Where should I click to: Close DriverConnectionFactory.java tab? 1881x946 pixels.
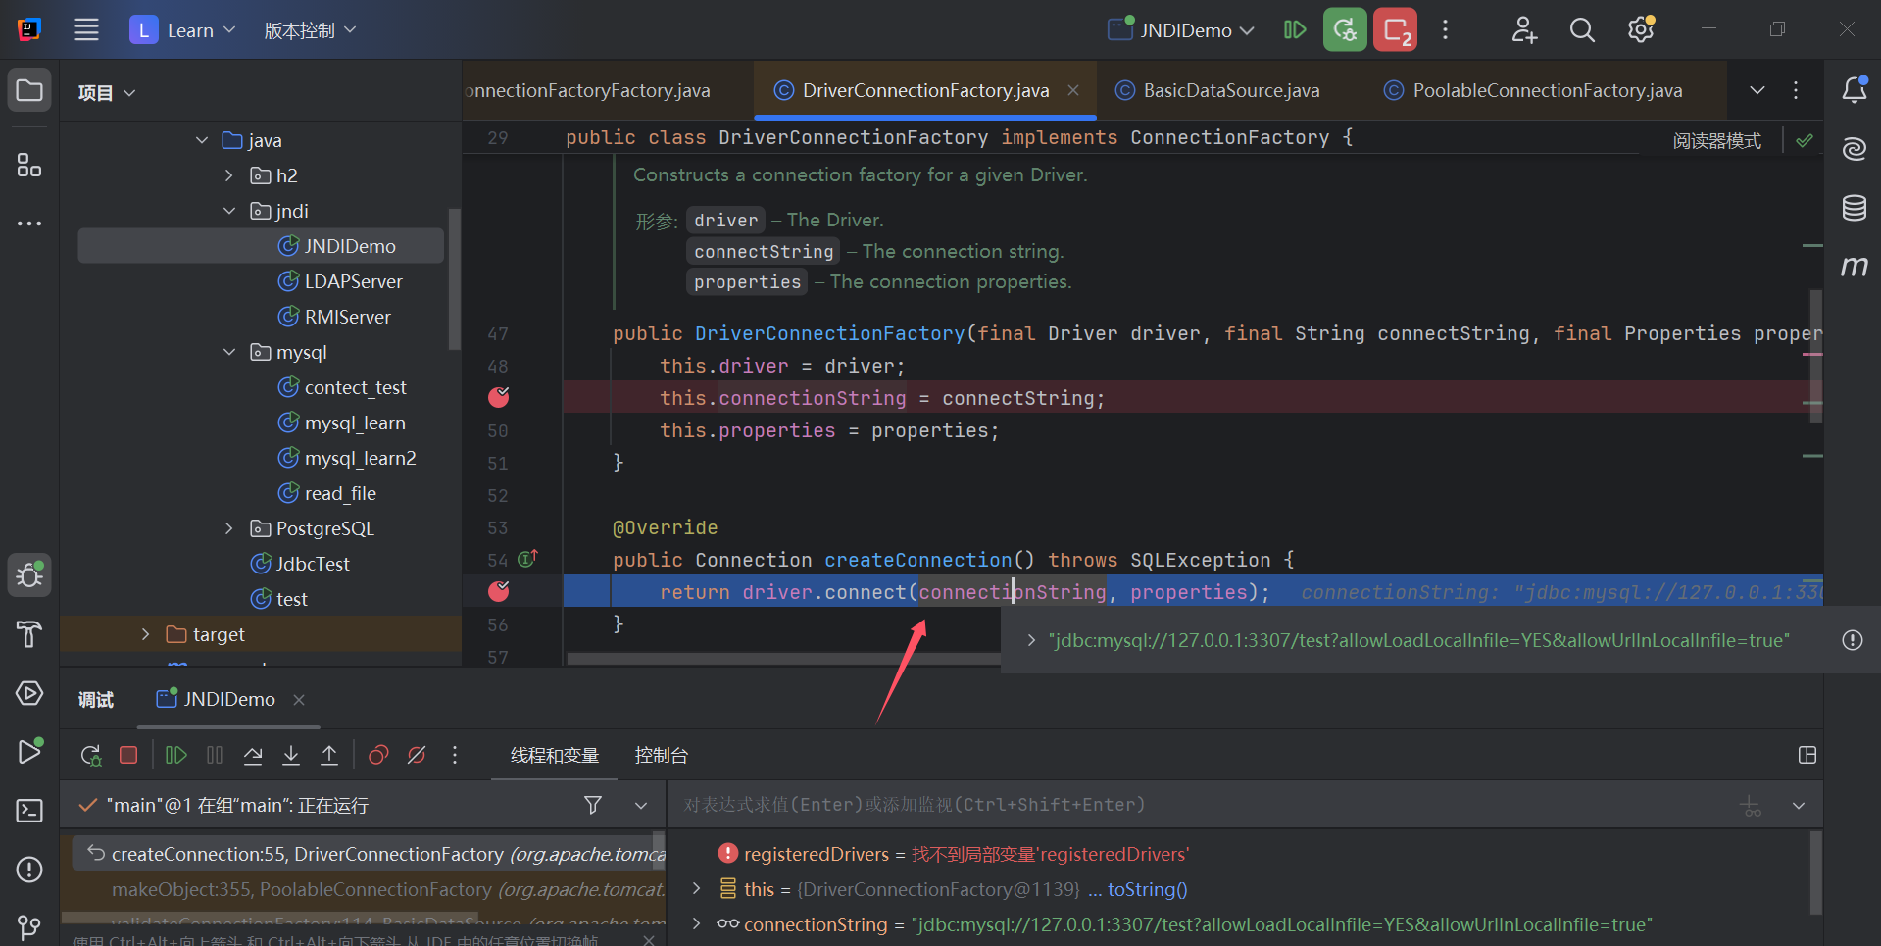click(1073, 90)
